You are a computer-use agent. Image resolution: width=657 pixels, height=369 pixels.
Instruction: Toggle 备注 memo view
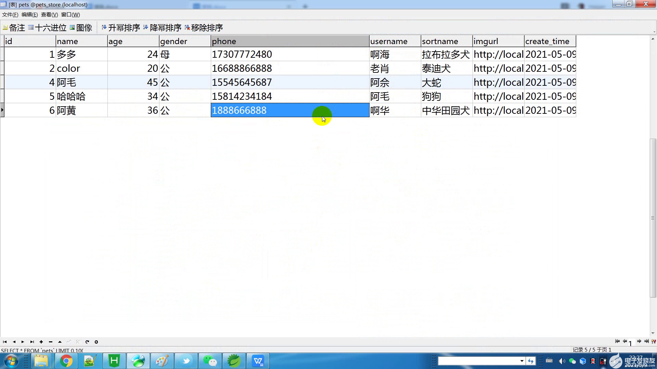tap(14, 28)
